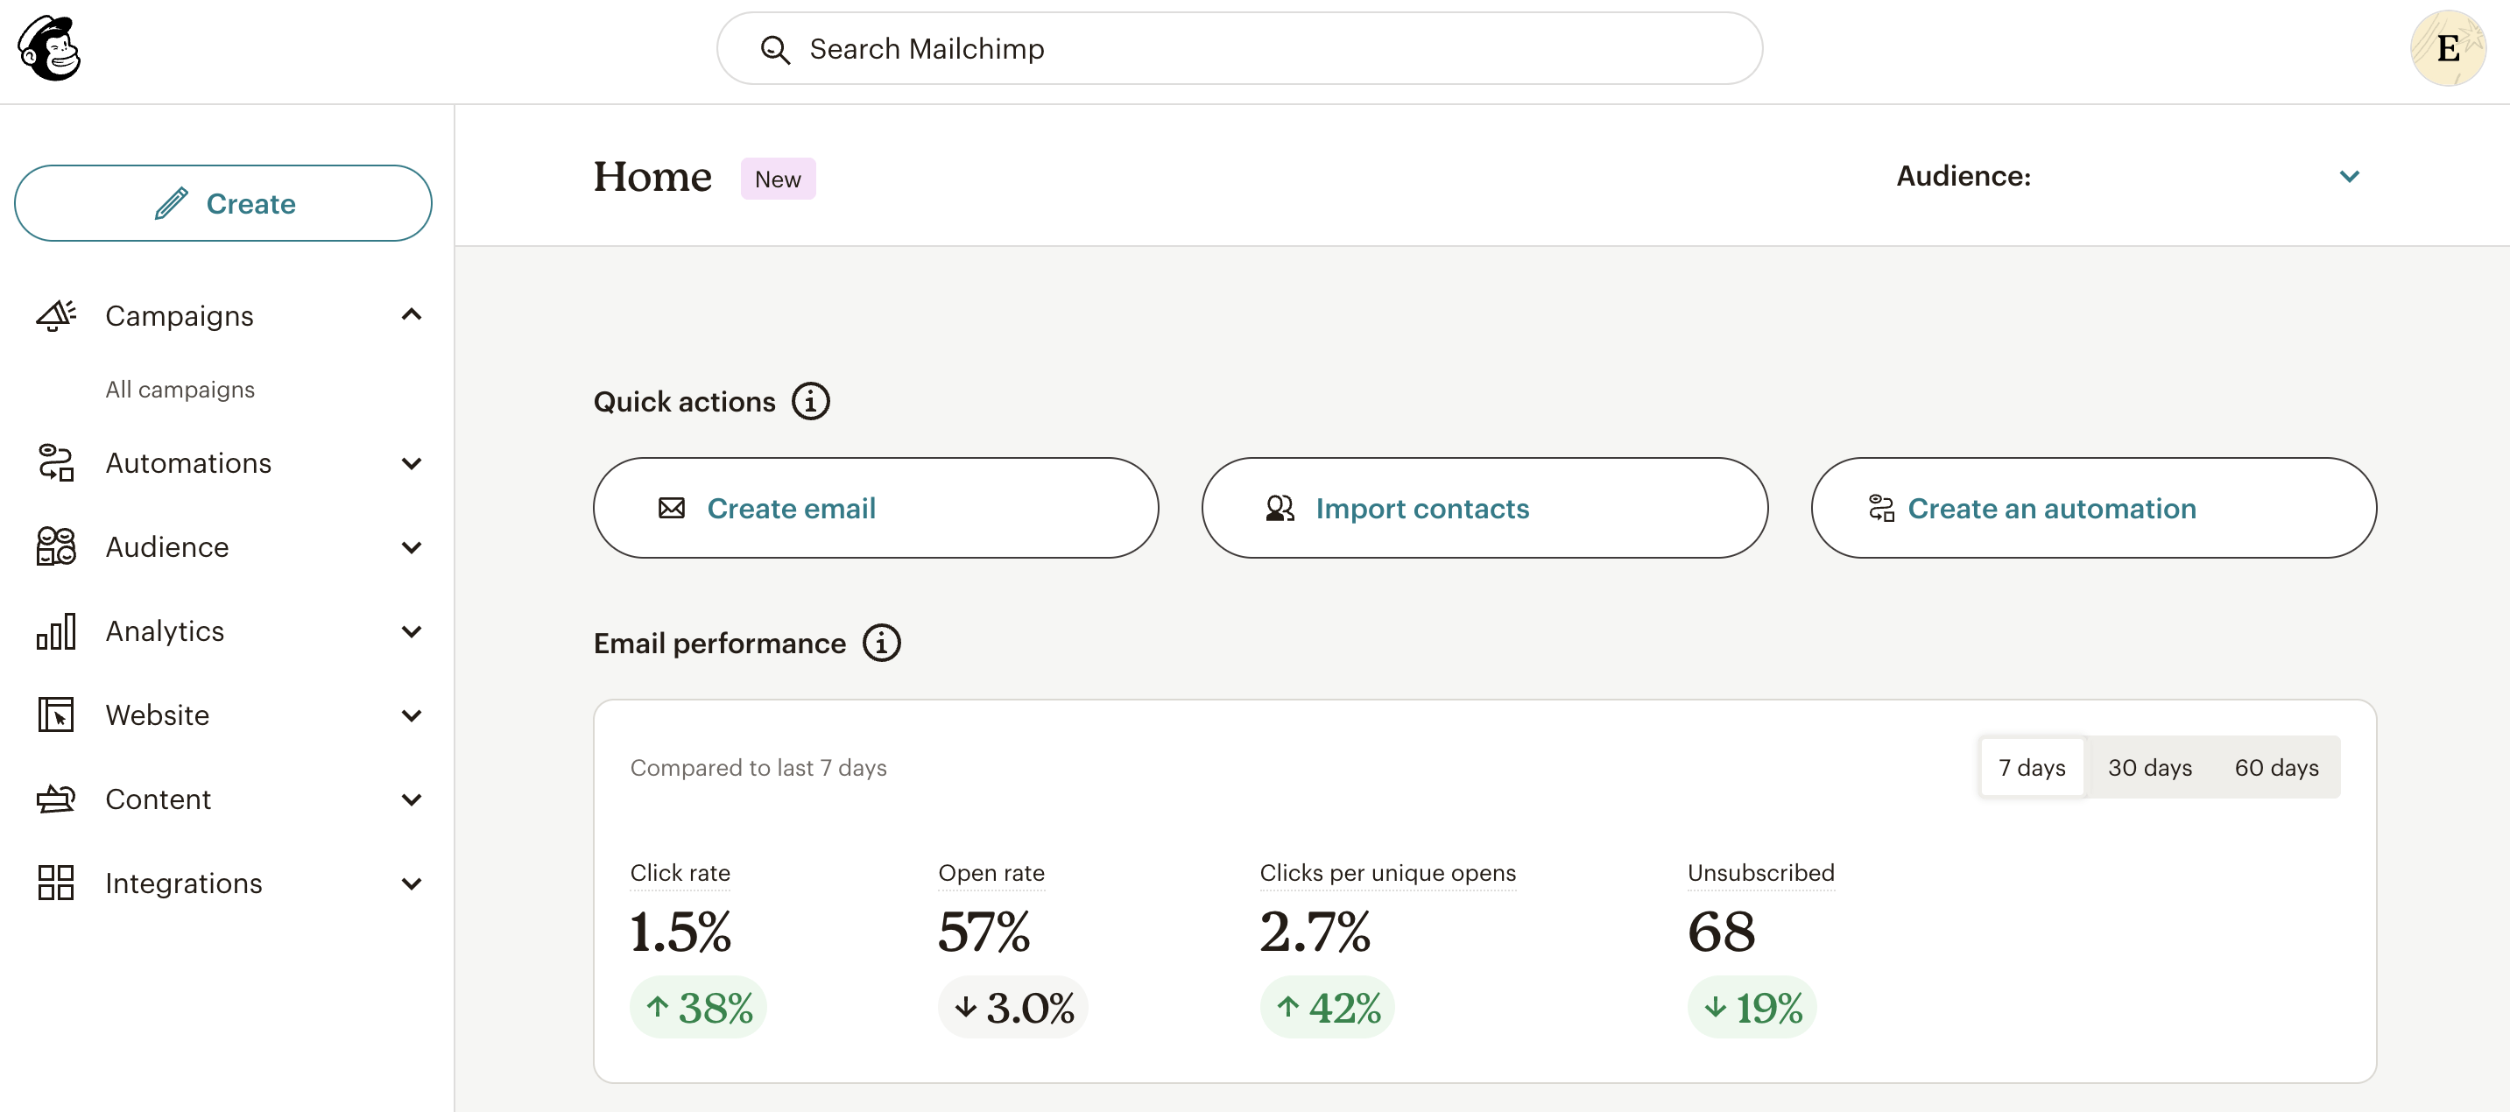The image size is (2510, 1112).
Task: Click the 2.7% clicks value
Action: [x=1315, y=932]
